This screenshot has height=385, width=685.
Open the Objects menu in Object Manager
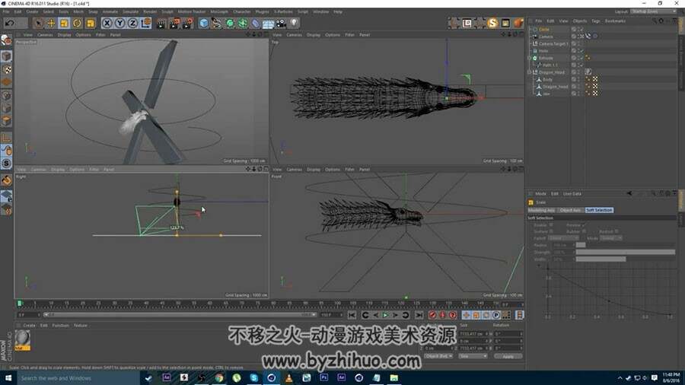pos(580,21)
